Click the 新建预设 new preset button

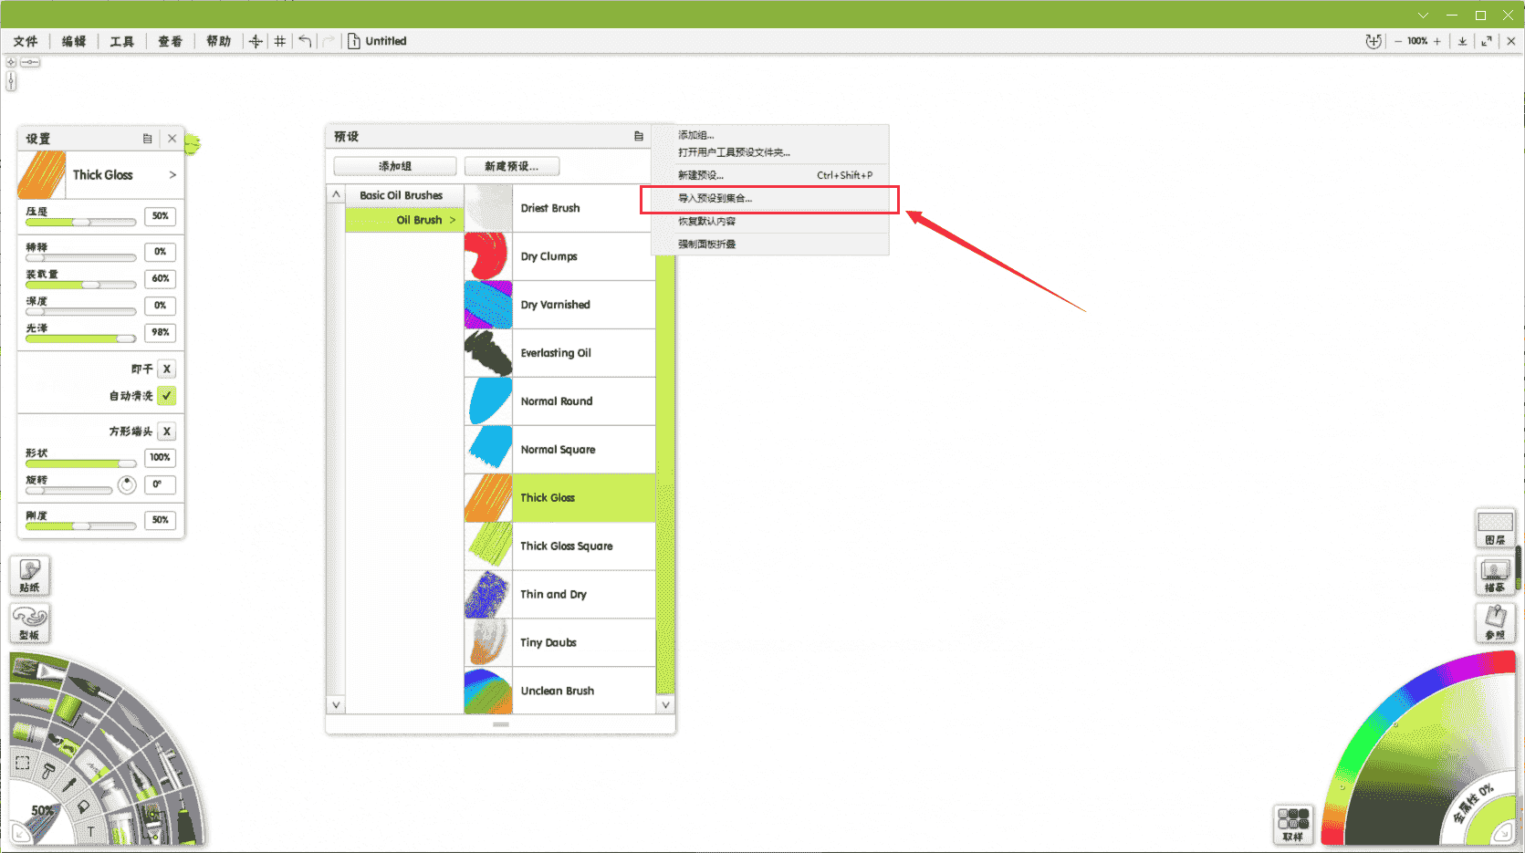tap(512, 166)
